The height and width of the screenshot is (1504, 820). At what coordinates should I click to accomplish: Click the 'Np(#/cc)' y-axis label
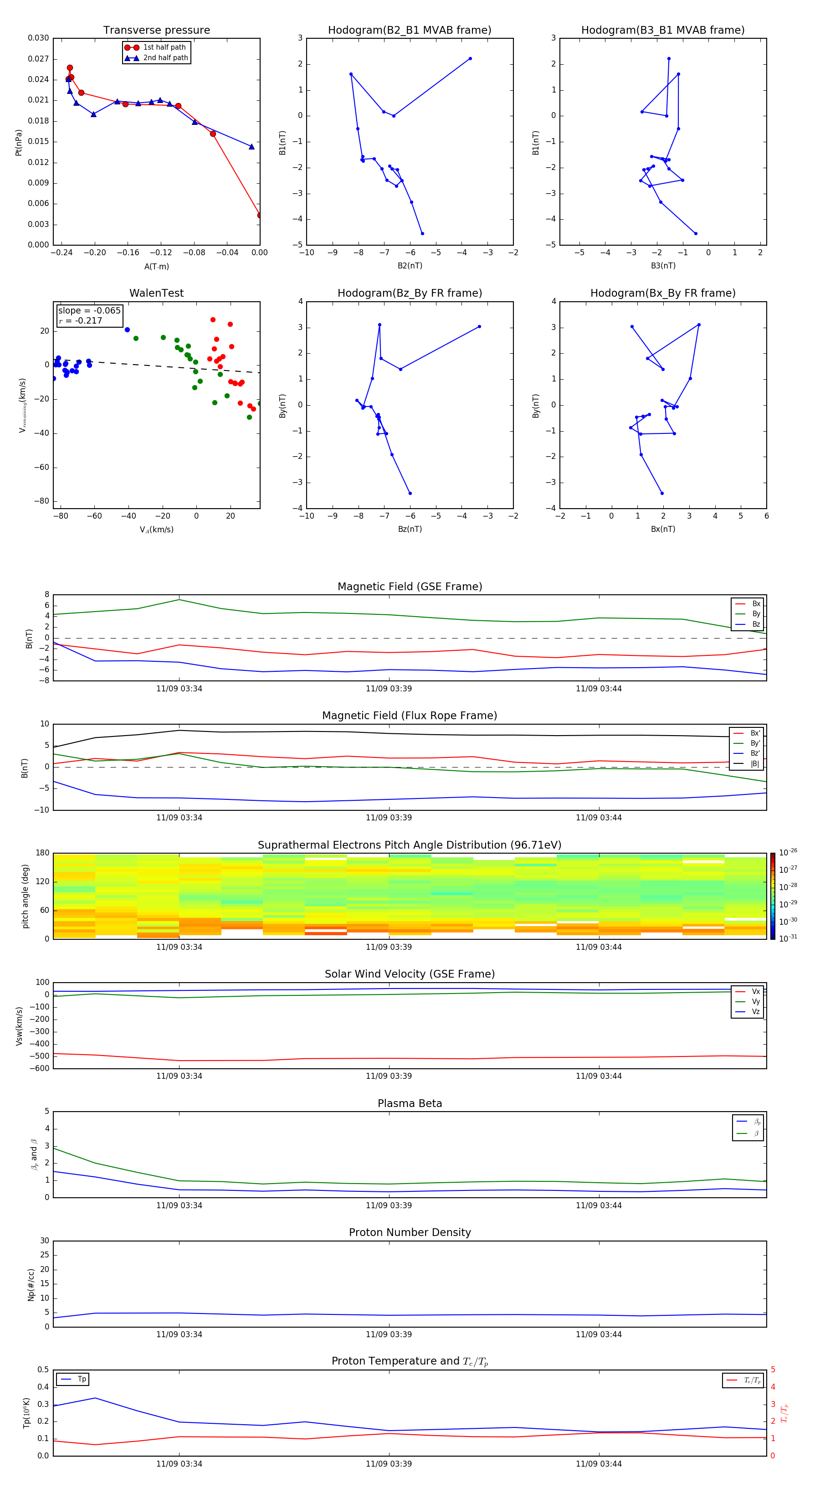[x=31, y=1284]
